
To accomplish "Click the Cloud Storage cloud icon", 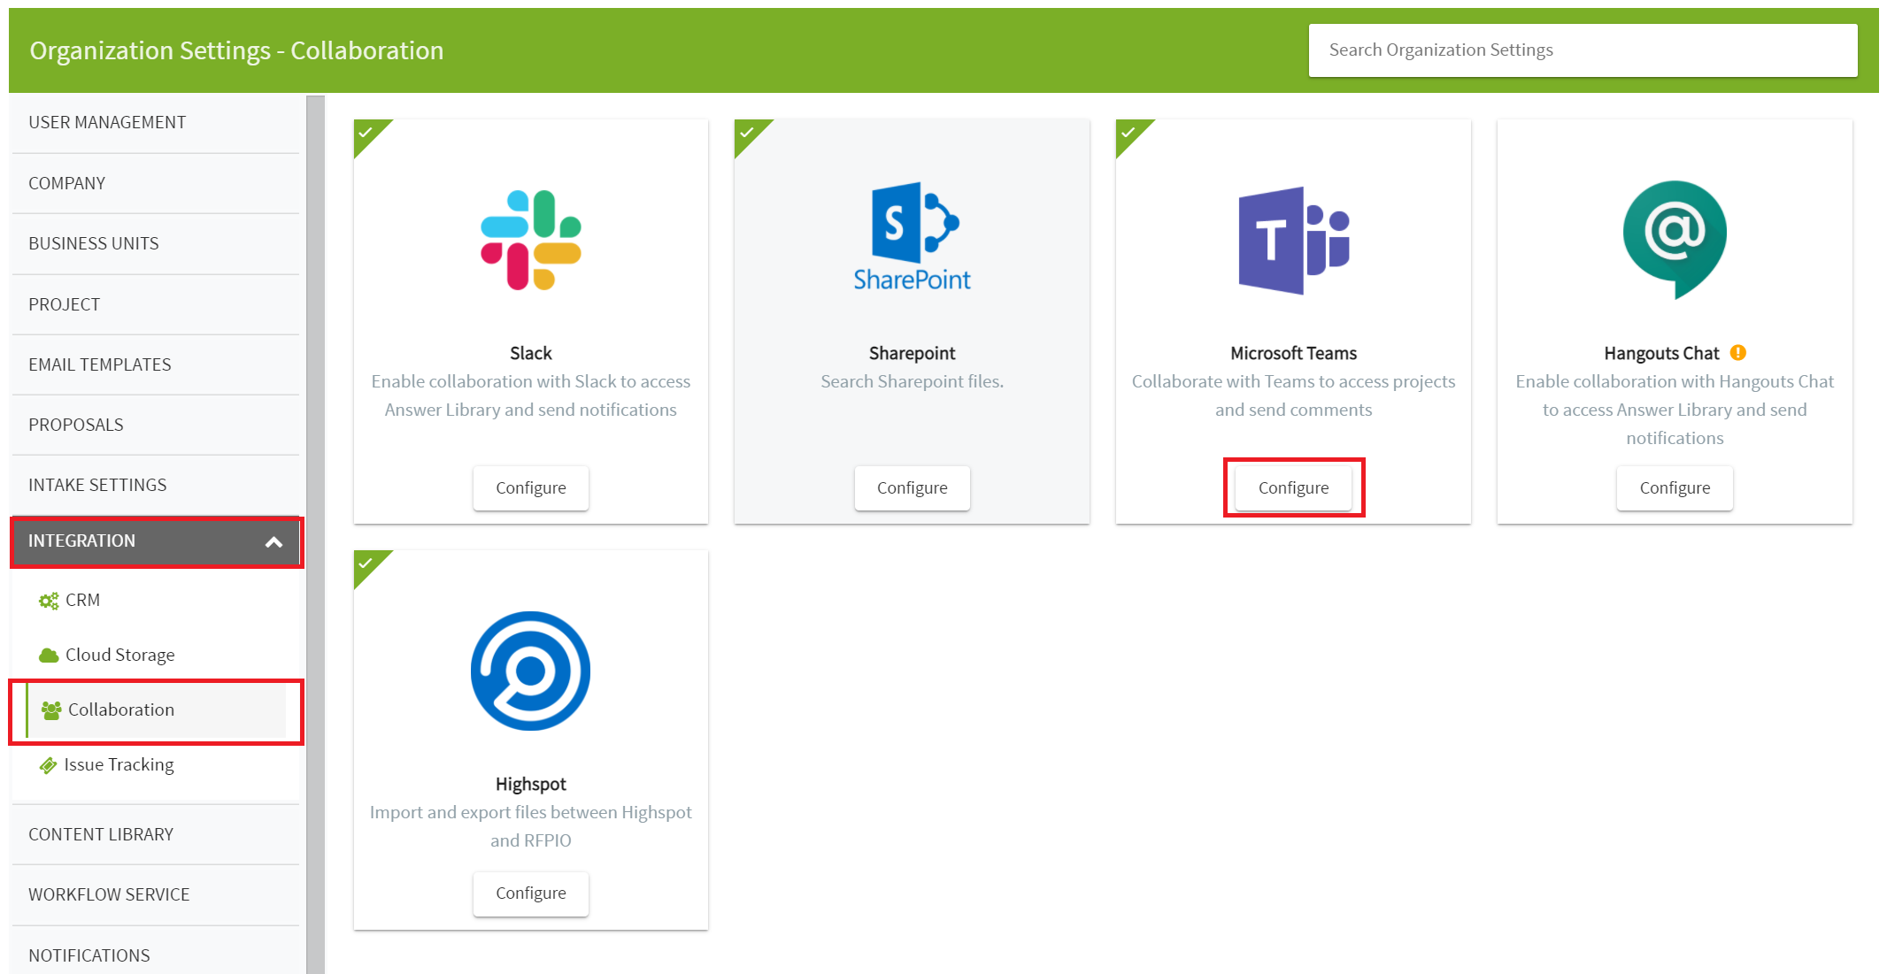I will tap(49, 656).
